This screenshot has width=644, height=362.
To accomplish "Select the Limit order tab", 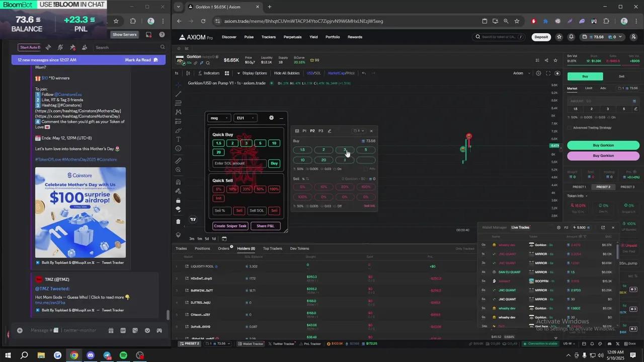I will click(x=589, y=88).
